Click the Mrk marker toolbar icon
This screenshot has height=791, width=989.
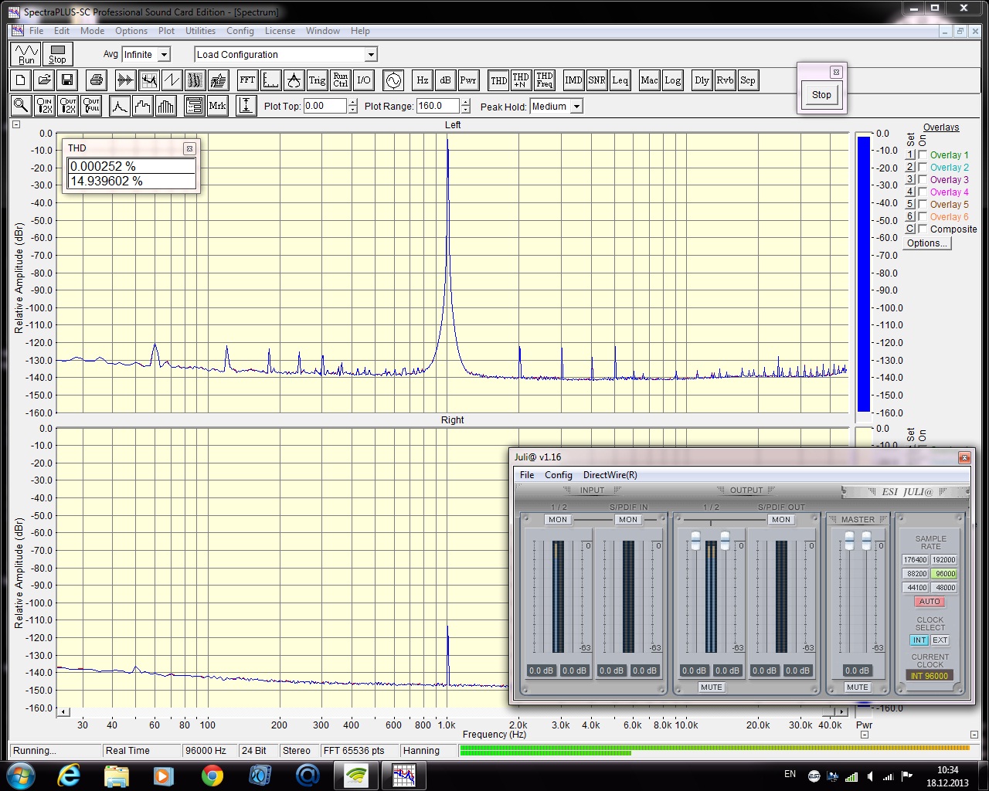click(217, 106)
